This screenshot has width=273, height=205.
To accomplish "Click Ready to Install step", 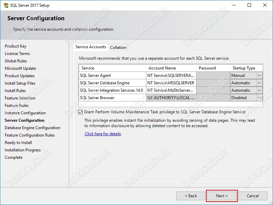I will tap(18, 143).
